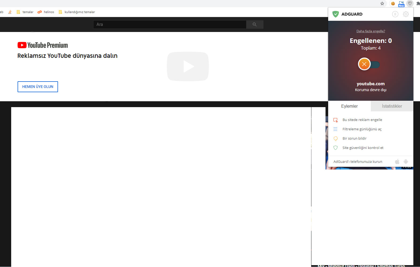The height and width of the screenshot is (267, 420).
Task: Open AdGuard settings gear
Action: (x=406, y=14)
